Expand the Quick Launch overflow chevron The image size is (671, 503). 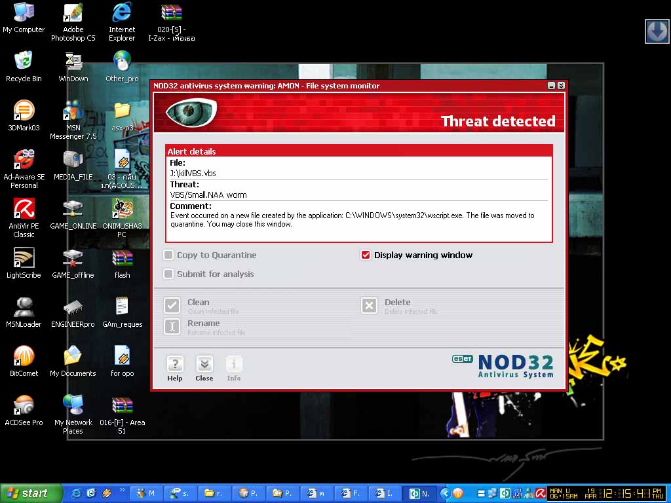(123, 490)
